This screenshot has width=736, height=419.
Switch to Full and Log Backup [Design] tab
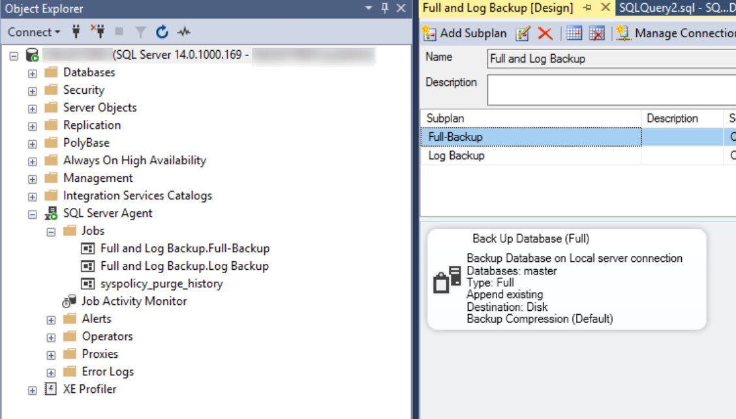[498, 8]
